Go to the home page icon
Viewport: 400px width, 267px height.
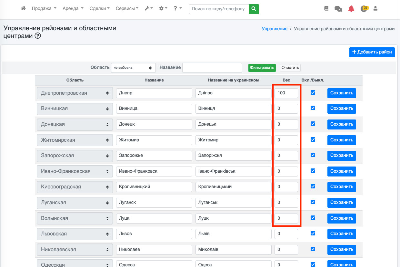[x=23, y=9]
